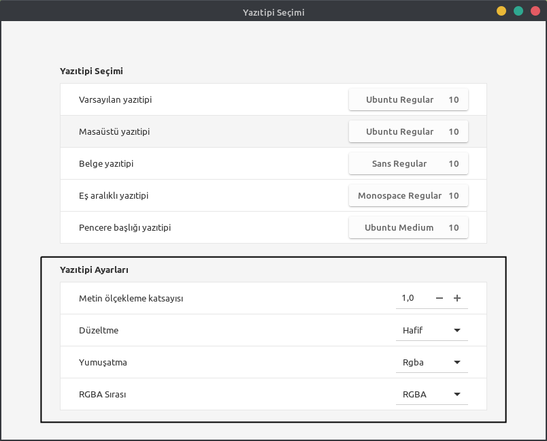Choose Varsayılan yazıtipi Ubuntu Regular font button
The image size is (547, 441).
tap(408, 100)
